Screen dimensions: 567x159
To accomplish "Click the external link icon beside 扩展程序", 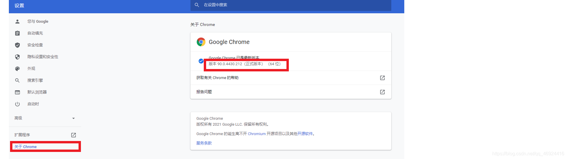I will (74, 135).
